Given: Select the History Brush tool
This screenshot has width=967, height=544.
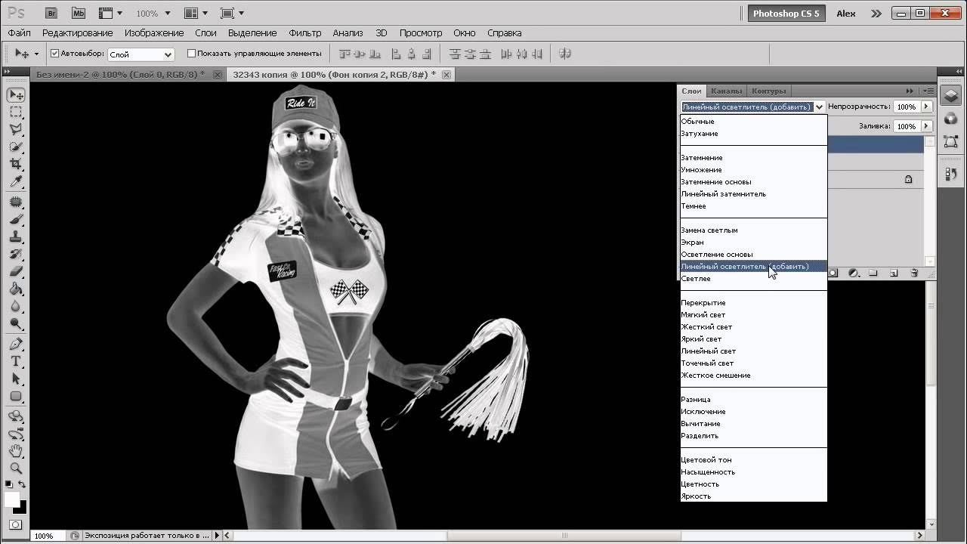Looking at the screenshot, I should click(x=16, y=254).
